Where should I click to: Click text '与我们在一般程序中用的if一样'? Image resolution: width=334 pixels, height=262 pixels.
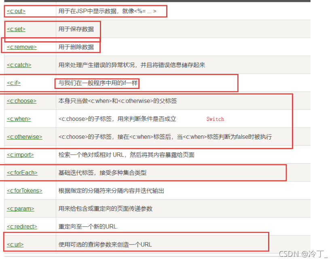pos(98,83)
